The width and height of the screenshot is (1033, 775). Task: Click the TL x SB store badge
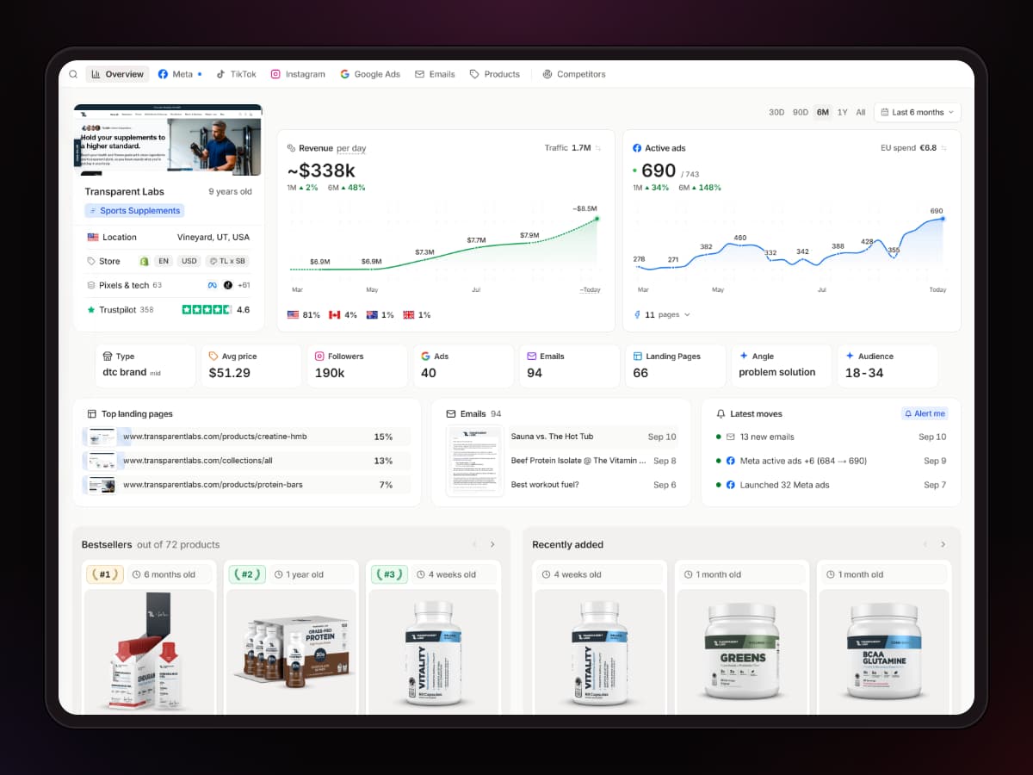point(227,261)
